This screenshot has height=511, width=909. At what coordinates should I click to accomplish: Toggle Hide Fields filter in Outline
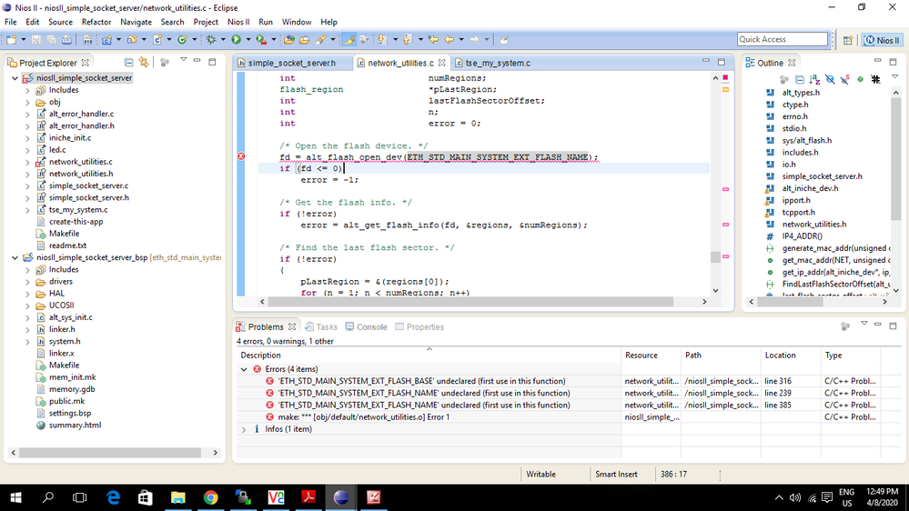(830, 80)
